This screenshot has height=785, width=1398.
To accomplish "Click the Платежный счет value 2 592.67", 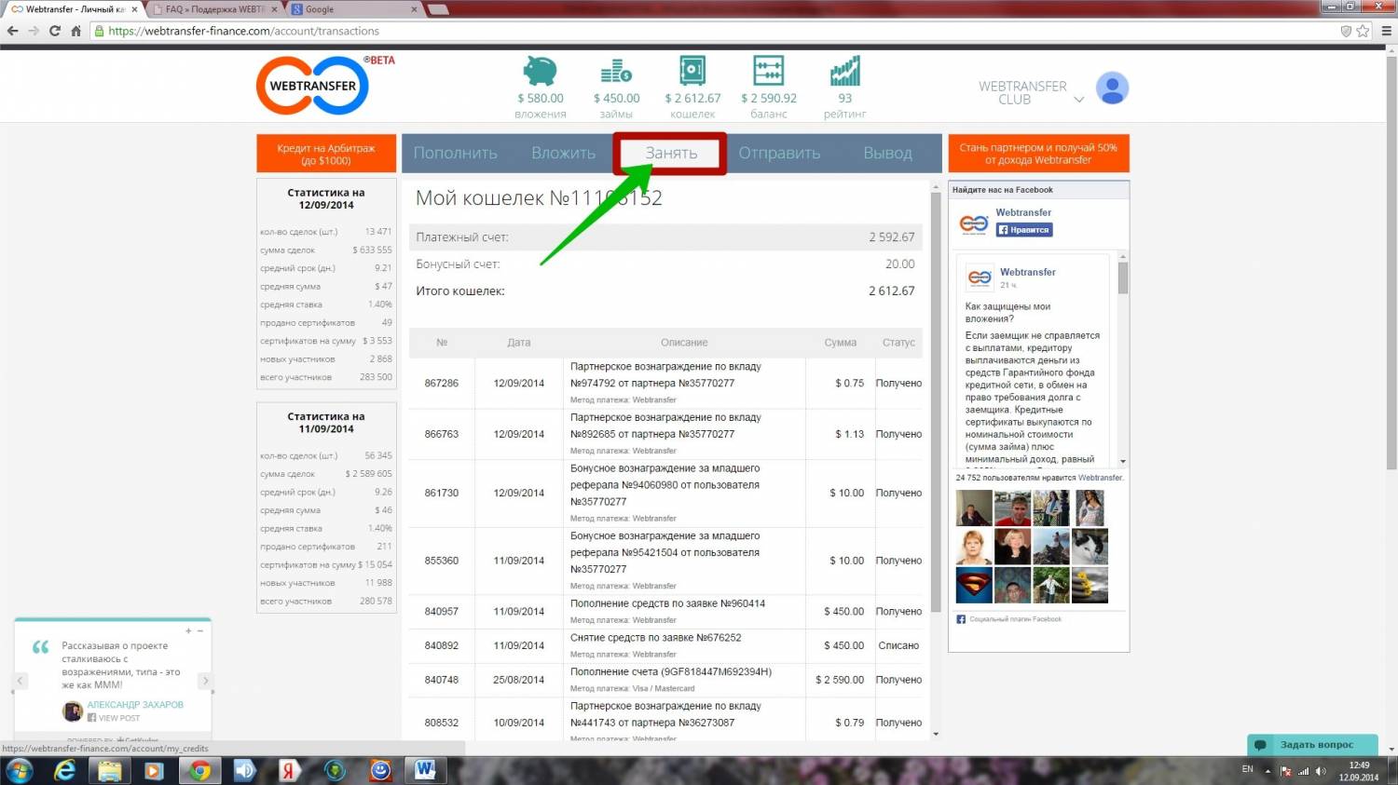I will tap(892, 237).
